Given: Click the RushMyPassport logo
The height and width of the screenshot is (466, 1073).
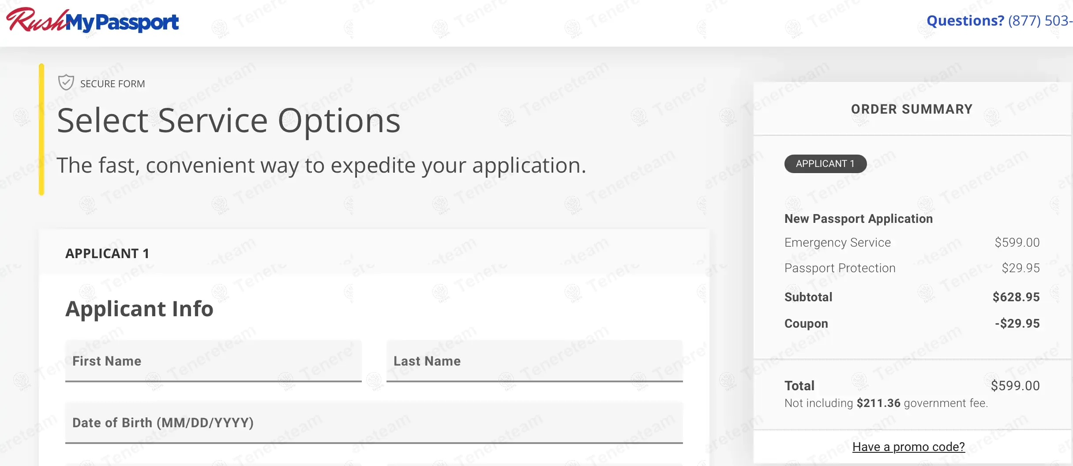Looking at the screenshot, I should point(93,21).
